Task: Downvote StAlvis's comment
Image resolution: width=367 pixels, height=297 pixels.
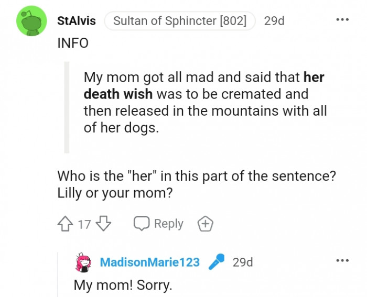Action: click(x=104, y=224)
